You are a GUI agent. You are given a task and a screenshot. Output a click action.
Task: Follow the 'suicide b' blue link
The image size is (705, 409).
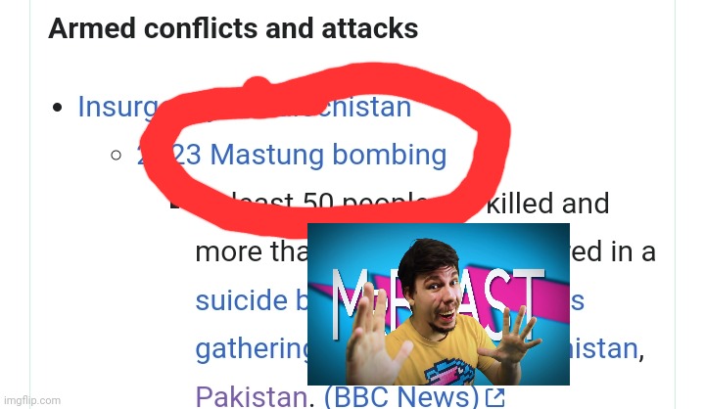tap(252, 299)
